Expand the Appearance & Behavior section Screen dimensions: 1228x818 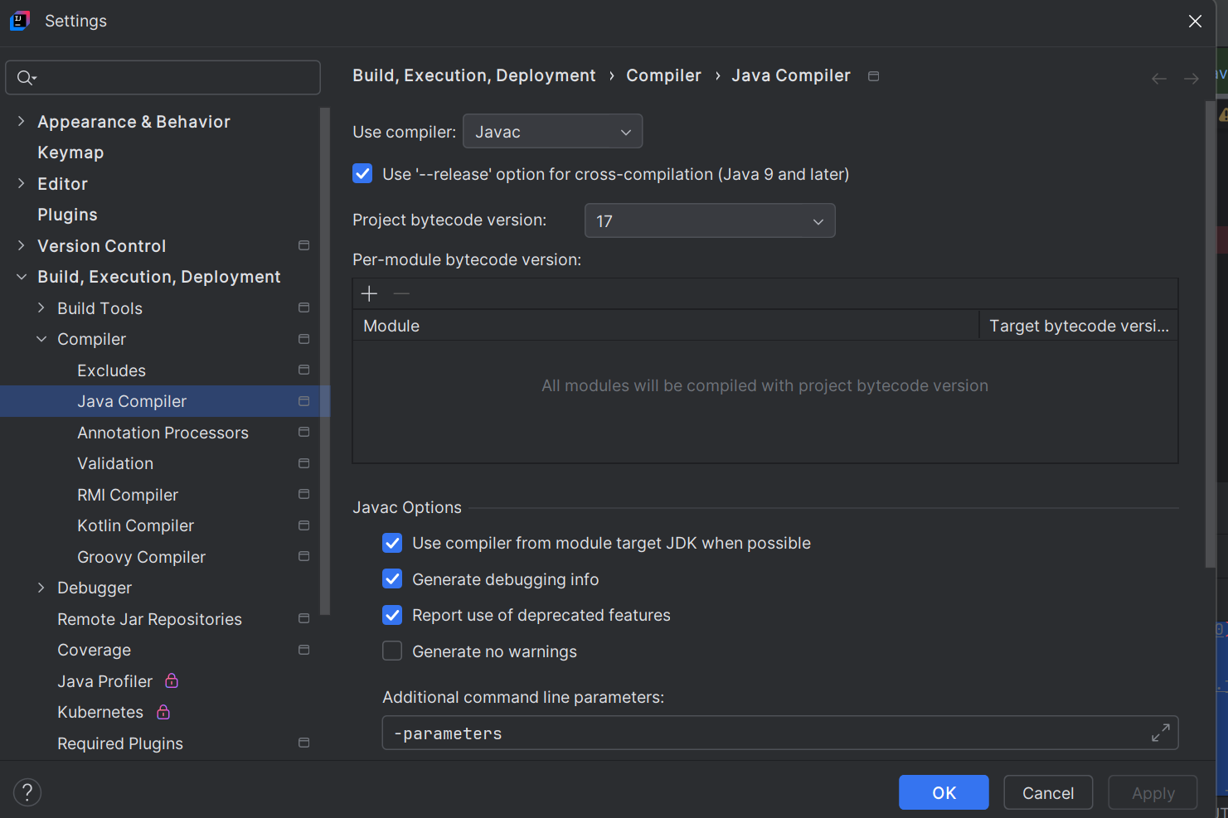(x=22, y=122)
